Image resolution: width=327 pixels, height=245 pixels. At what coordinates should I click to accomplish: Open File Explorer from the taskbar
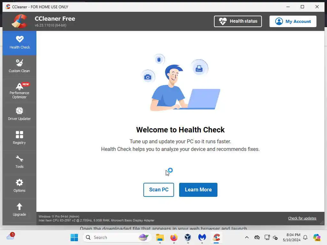[160, 237]
